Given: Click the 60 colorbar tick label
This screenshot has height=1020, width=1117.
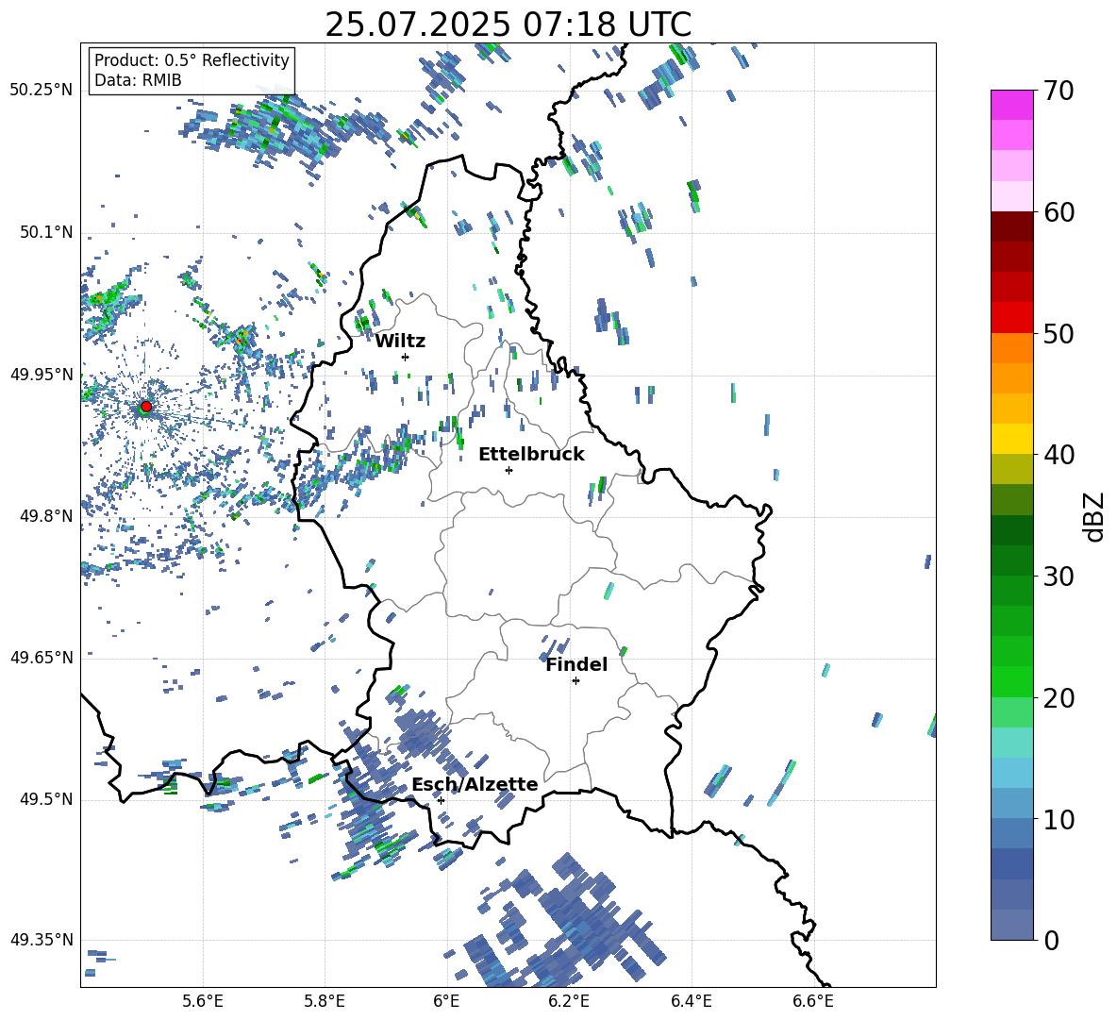Looking at the screenshot, I should [1059, 211].
